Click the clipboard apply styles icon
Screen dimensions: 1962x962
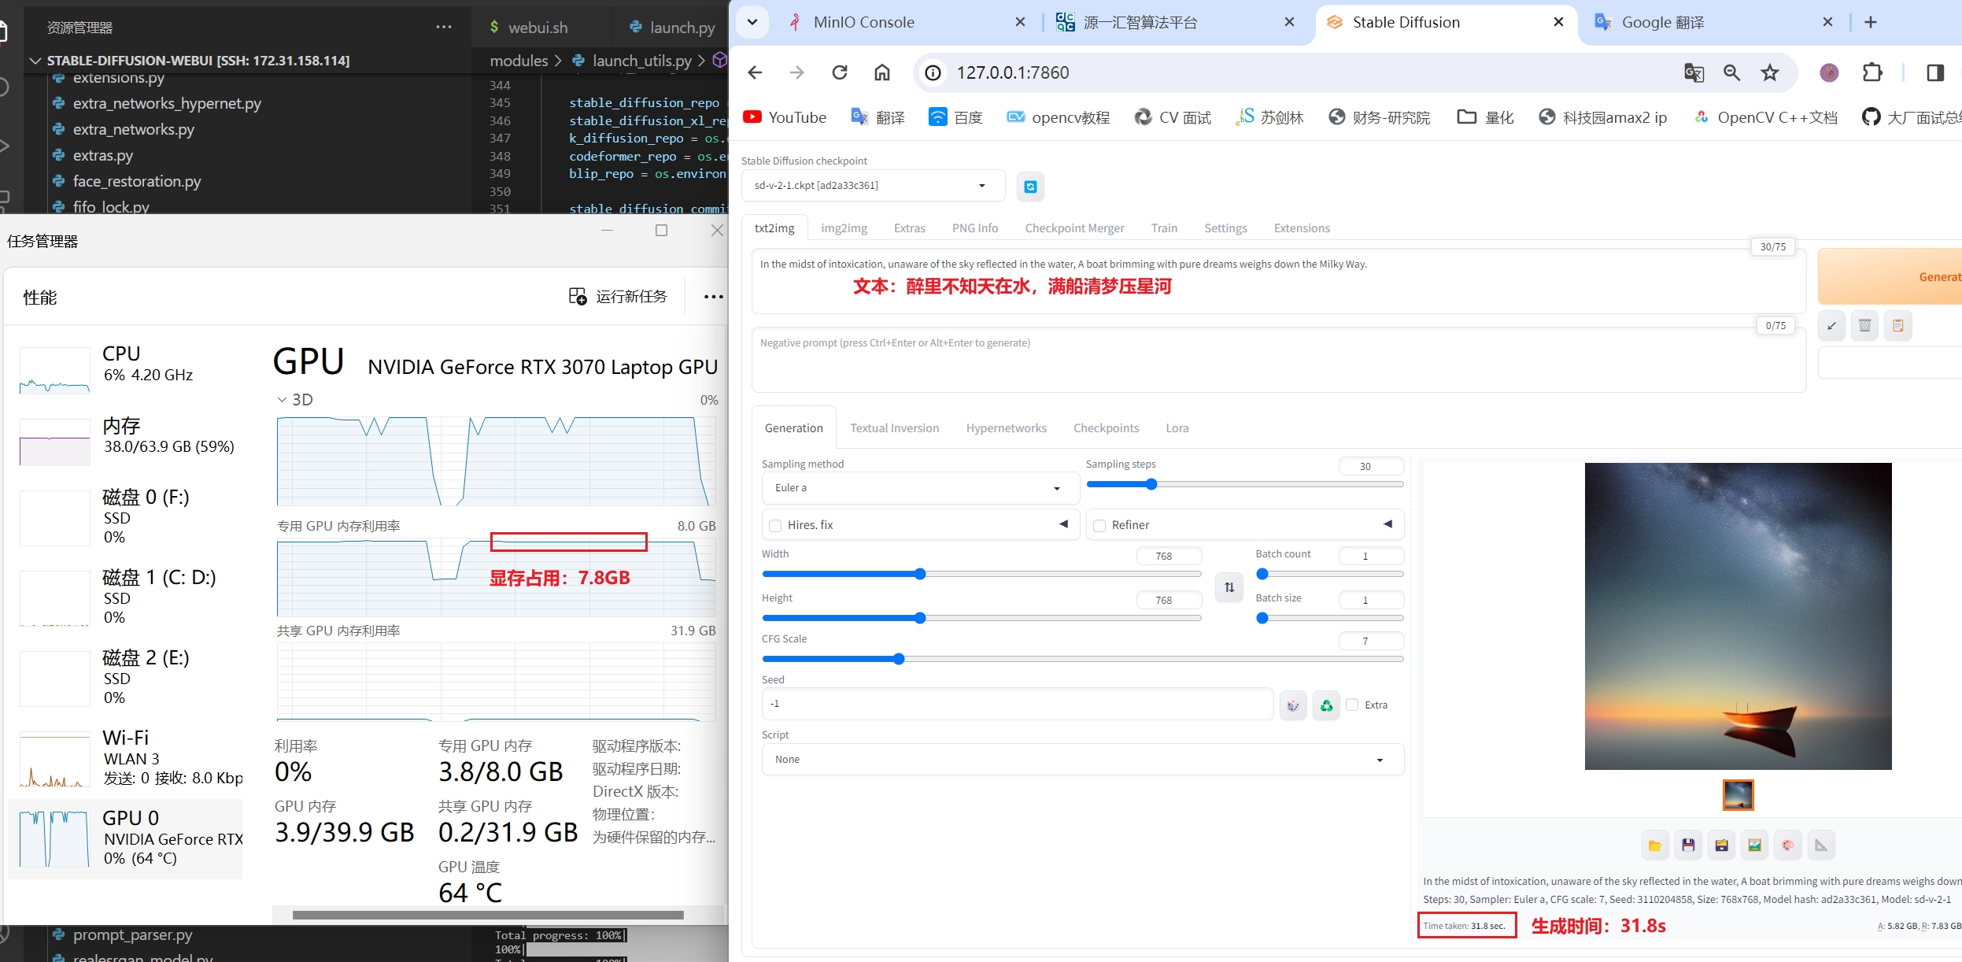click(1898, 325)
